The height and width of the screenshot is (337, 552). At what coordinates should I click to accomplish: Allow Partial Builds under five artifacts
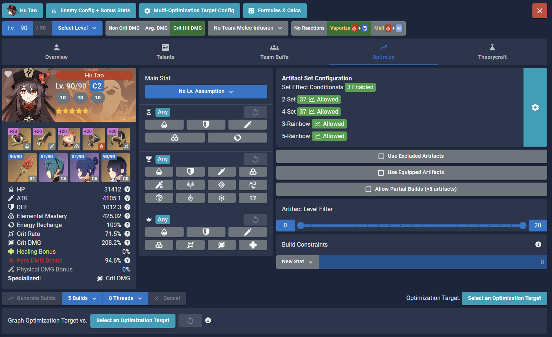(368, 189)
